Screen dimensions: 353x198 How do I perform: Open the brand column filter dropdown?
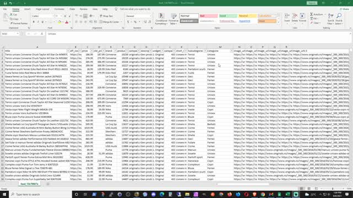click(x=115, y=51)
